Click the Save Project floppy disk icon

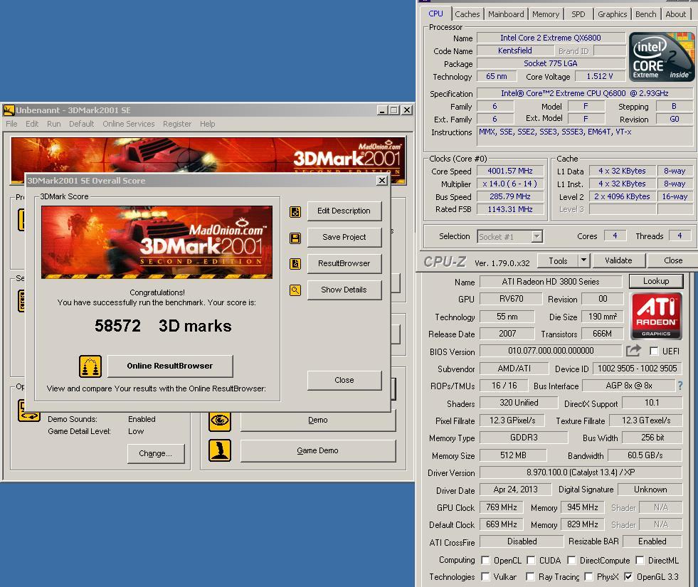pyautogui.click(x=295, y=238)
